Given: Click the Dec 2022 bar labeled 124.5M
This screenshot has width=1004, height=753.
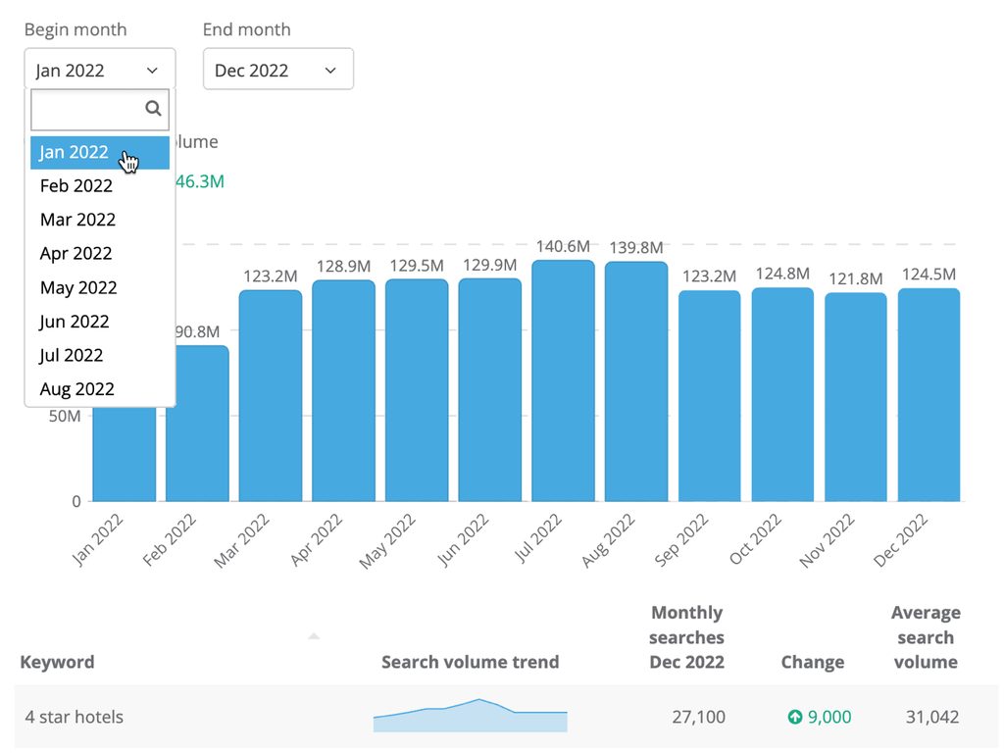Looking at the screenshot, I should (x=929, y=395).
